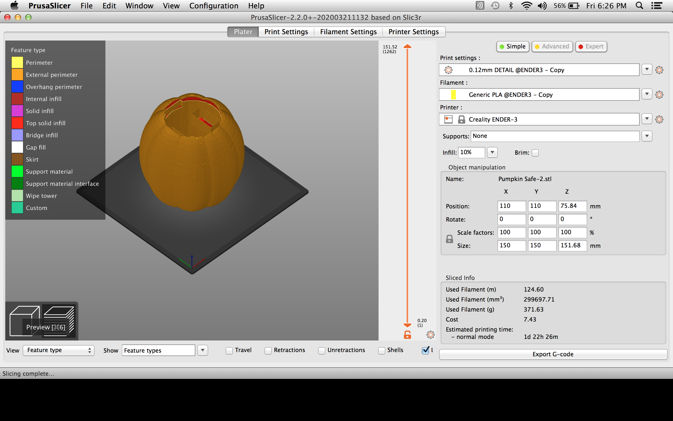Click the Rotate X input field
The image size is (673, 421).
coord(511,219)
